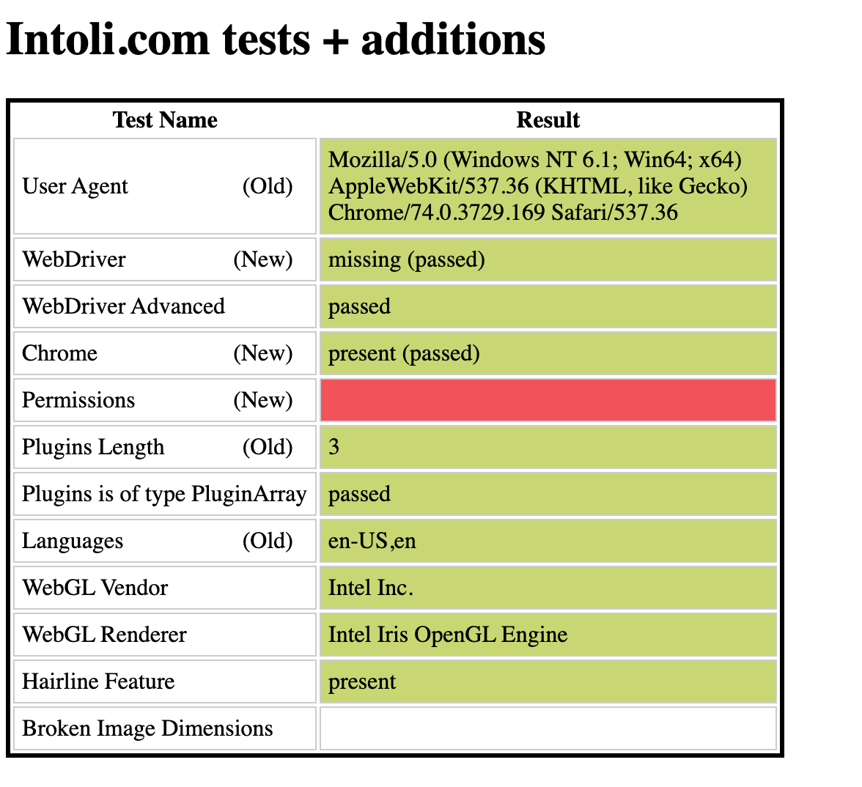Click the 'present (passed)' result cell
Viewport: 862px width, 787px height.
548,353
